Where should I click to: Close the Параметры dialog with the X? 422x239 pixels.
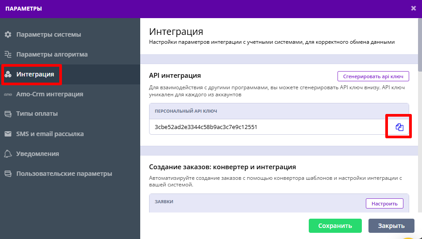[413, 8]
